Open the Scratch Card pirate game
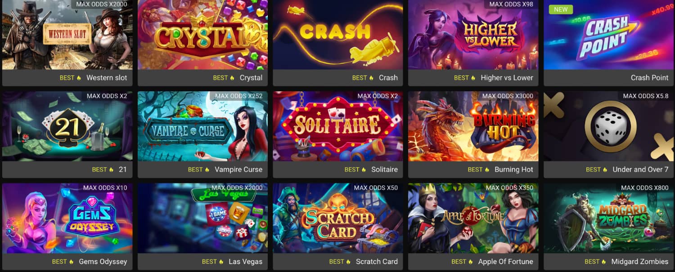 (x=338, y=218)
